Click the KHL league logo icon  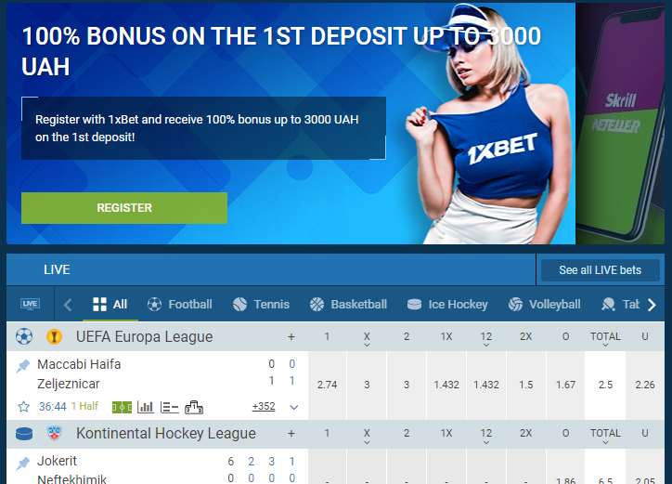tap(54, 434)
